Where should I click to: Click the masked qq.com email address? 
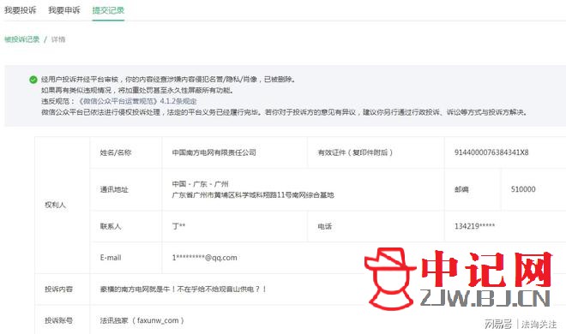tap(204, 258)
